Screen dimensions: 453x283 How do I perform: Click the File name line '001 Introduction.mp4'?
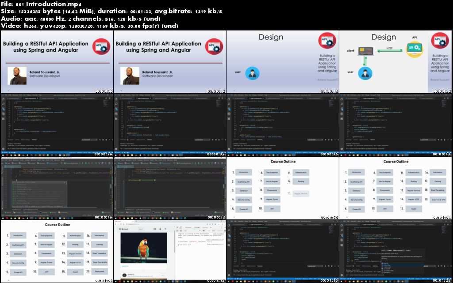tap(41, 4)
